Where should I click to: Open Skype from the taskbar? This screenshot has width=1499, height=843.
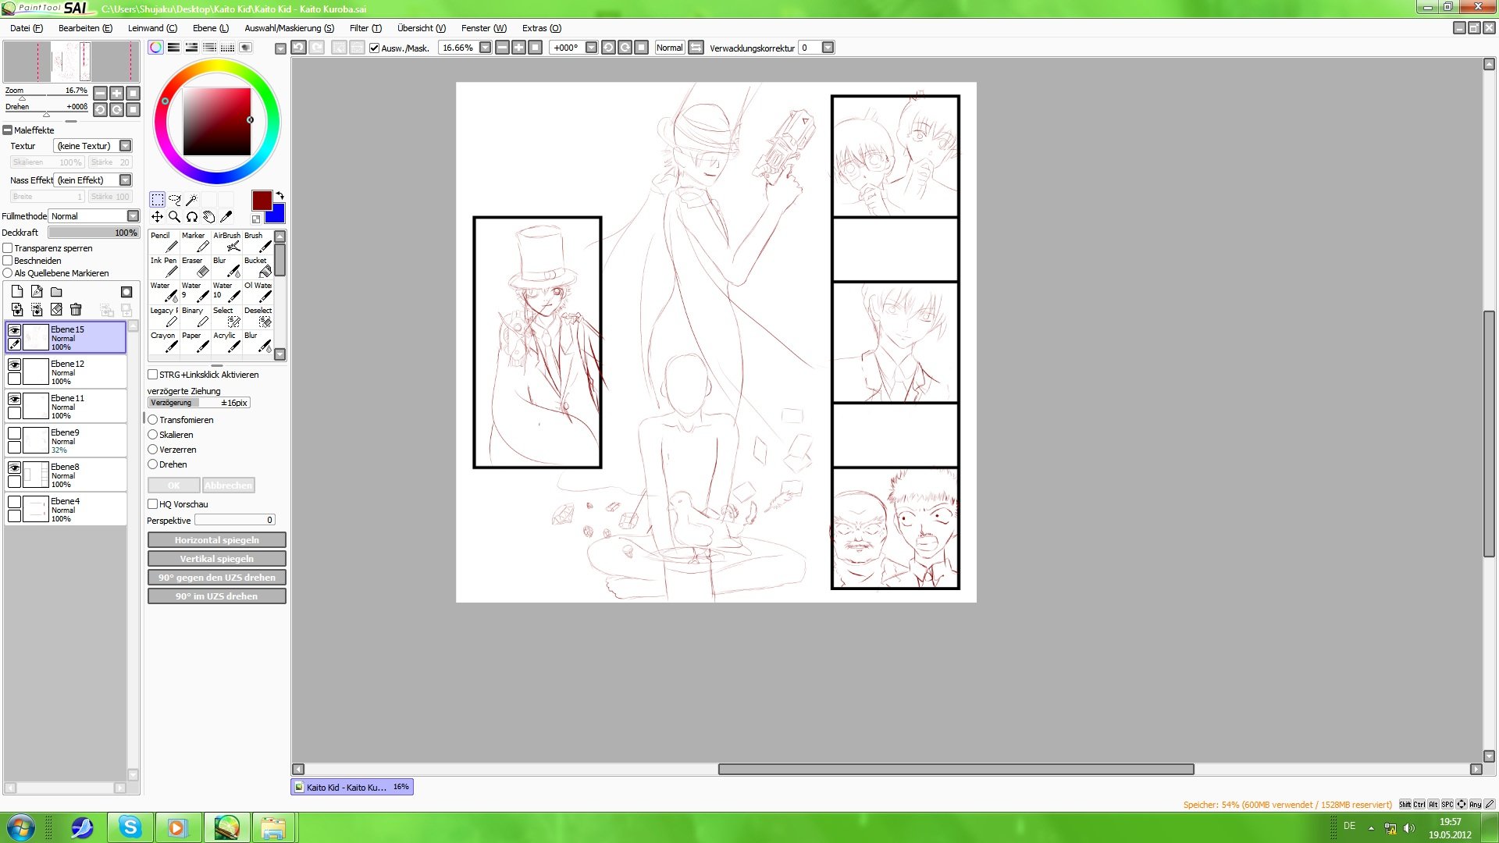(x=130, y=827)
